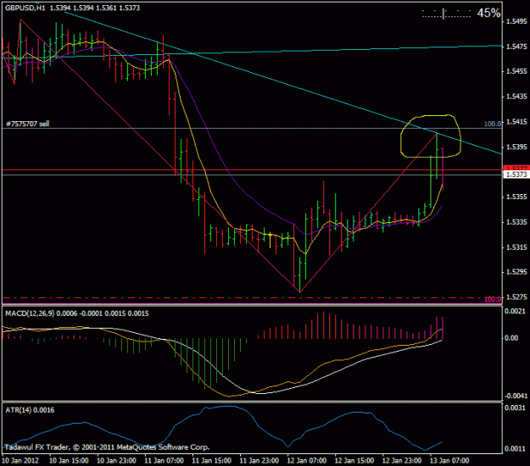
Task: Click the 12 Jan 07:00 time label
Action: tap(307, 461)
